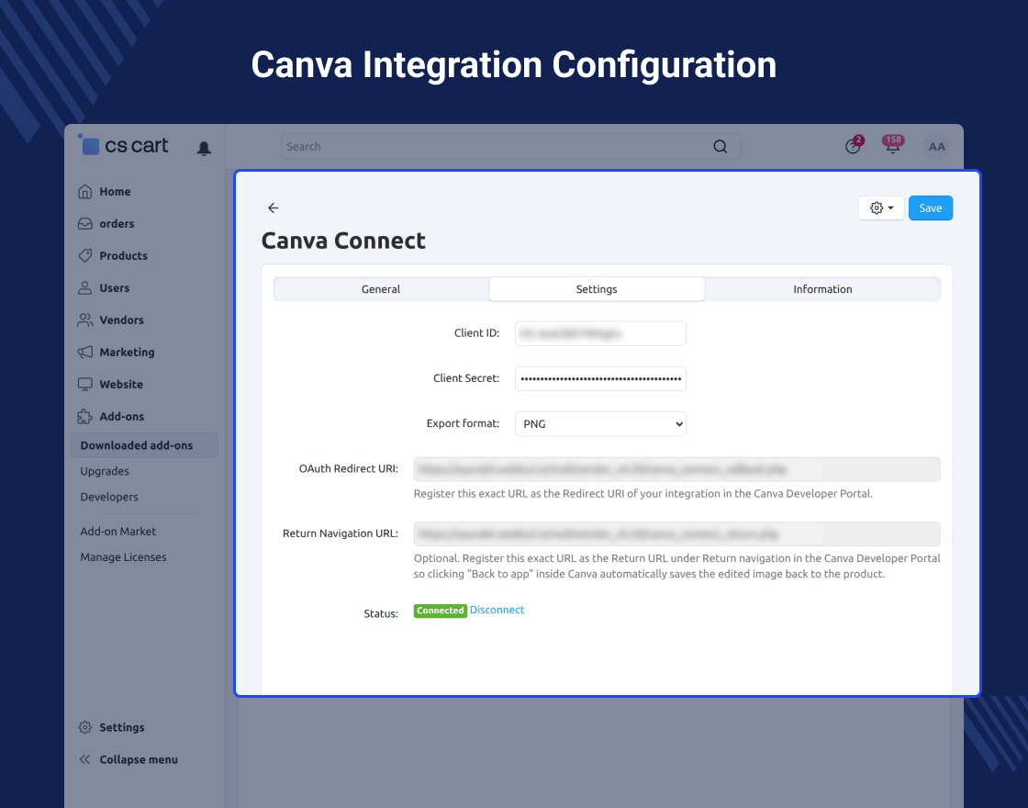This screenshot has width=1028, height=808.
Task: Open notifications bell showing 158
Action: tap(892, 145)
